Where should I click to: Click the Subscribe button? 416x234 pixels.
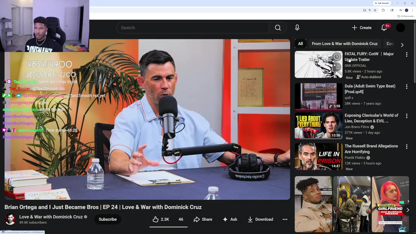(x=108, y=219)
